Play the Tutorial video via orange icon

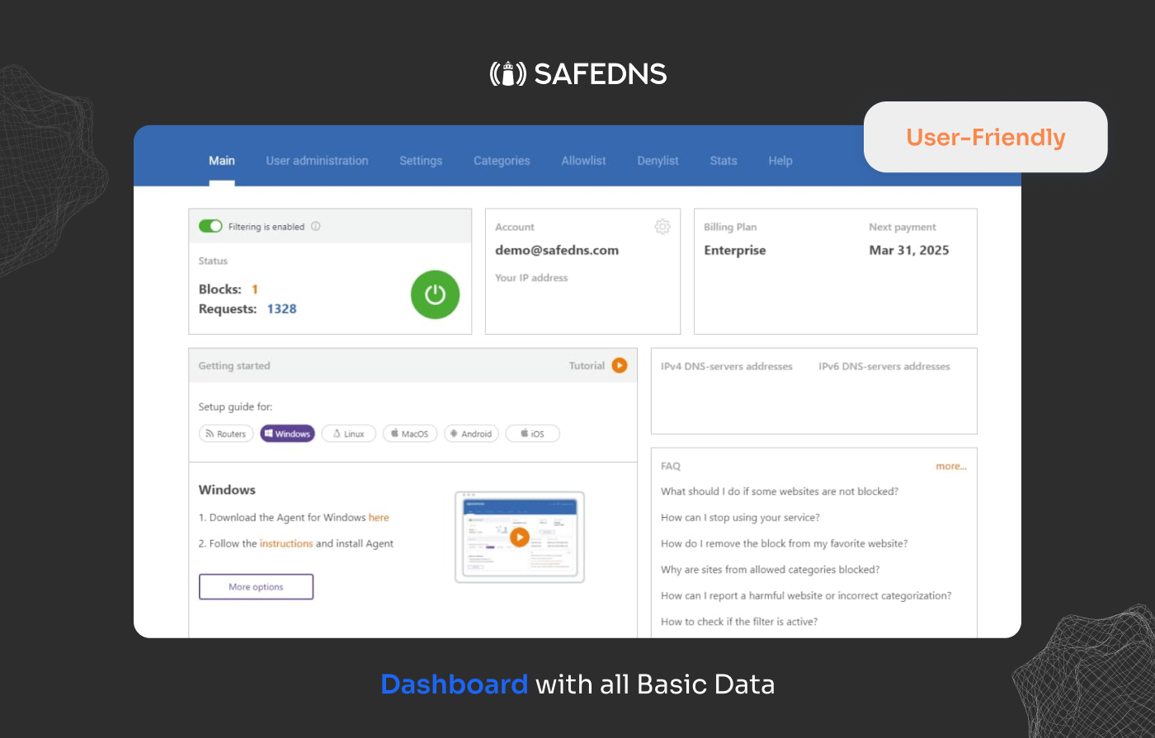[620, 364]
